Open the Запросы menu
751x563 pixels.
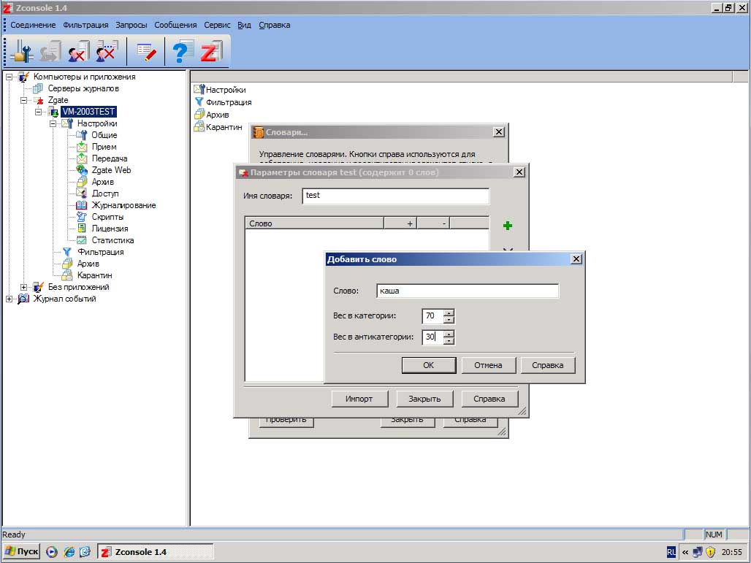tap(131, 25)
